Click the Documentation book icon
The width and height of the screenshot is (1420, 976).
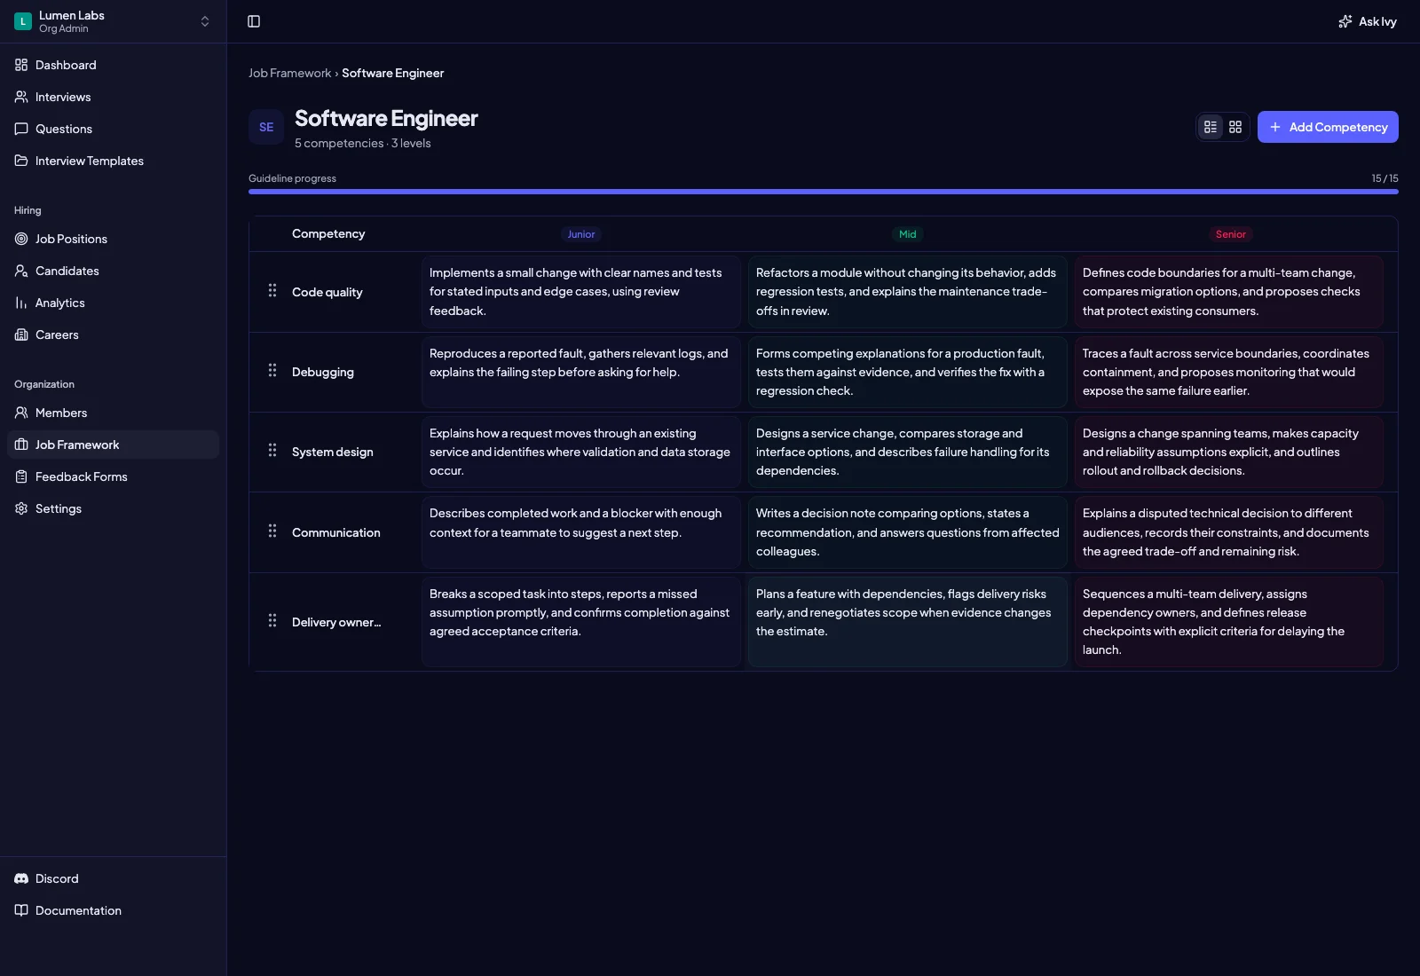pyautogui.click(x=21, y=910)
